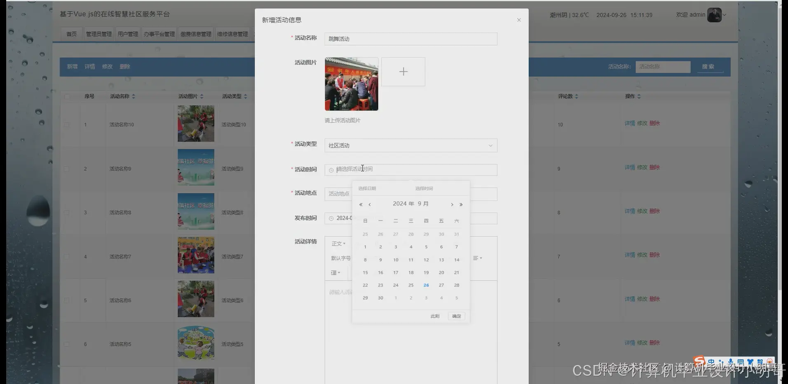Open the Sogou toolbox grid icon
Image resolution: width=788 pixels, height=384 pixels.
pyautogui.click(x=760, y=361)
